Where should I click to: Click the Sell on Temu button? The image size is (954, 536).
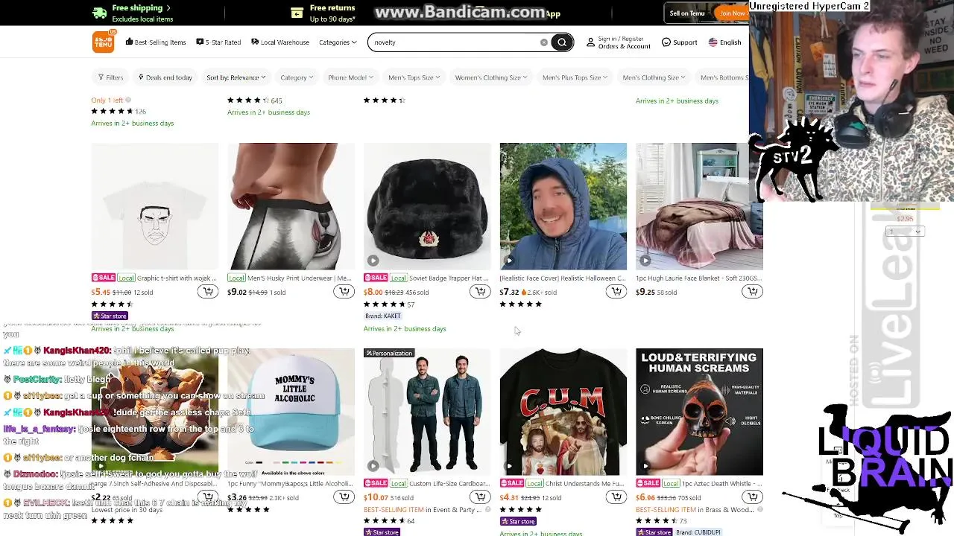point(687,13)
